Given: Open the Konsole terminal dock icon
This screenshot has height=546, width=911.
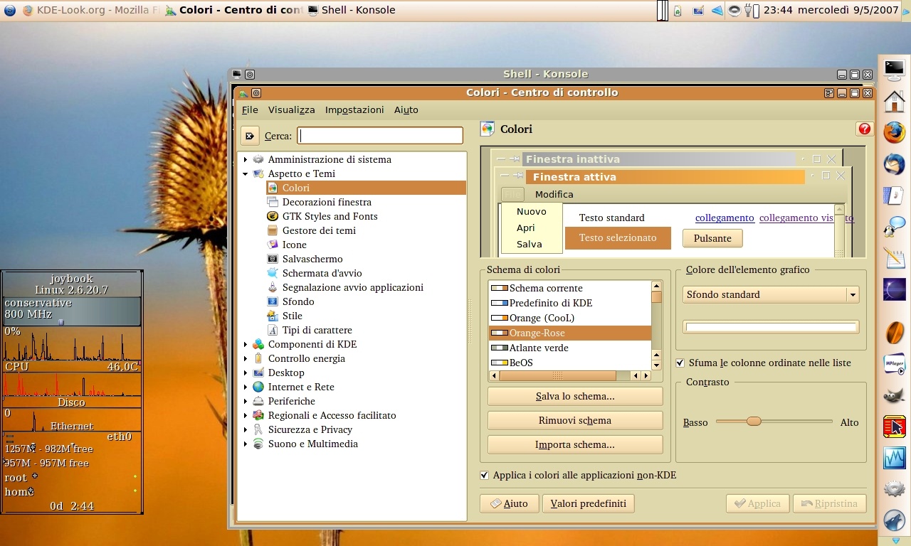Looking at the screenshot, I should [x=894, y=69].
